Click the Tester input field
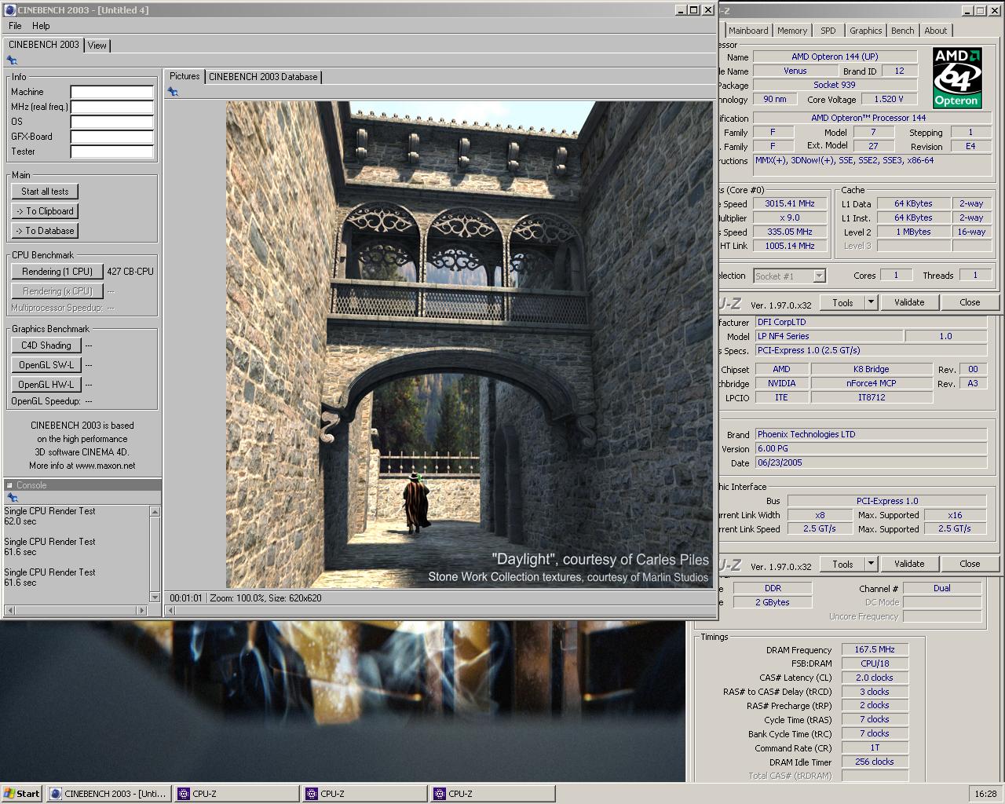Image resolution: width=1005 pixels, height=804 pixels. tap(111, 152)
